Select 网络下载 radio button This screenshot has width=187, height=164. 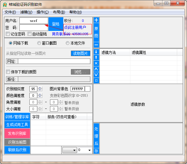click(x=11, y=43)
